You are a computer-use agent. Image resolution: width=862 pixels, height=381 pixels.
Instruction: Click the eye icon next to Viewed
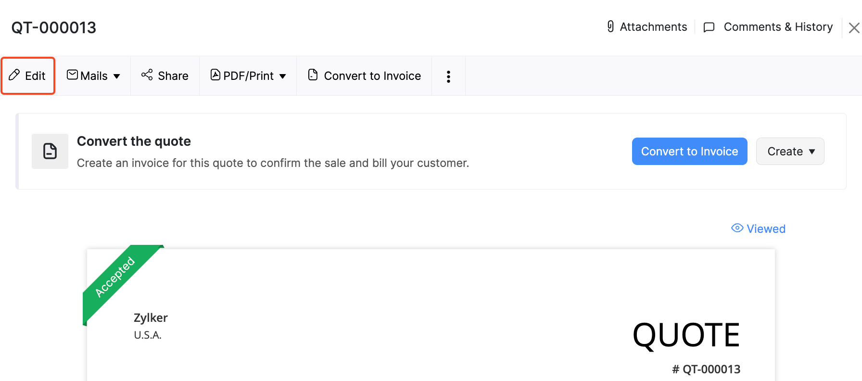(x=737, y=228)
